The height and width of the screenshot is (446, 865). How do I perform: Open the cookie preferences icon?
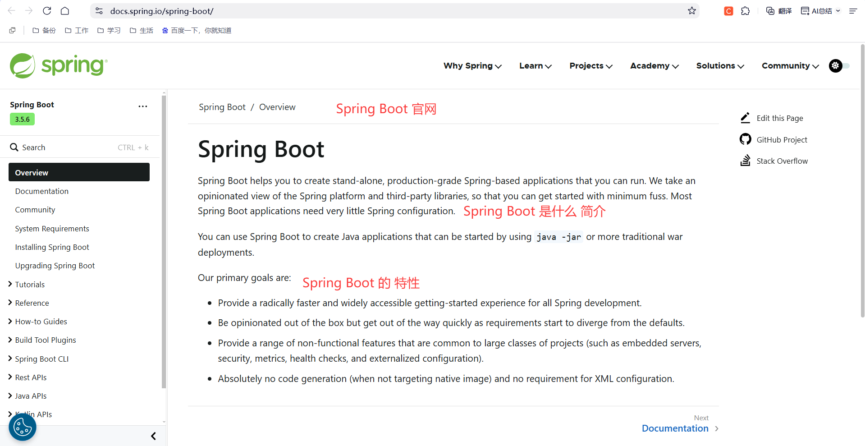(x=23, y=427)
